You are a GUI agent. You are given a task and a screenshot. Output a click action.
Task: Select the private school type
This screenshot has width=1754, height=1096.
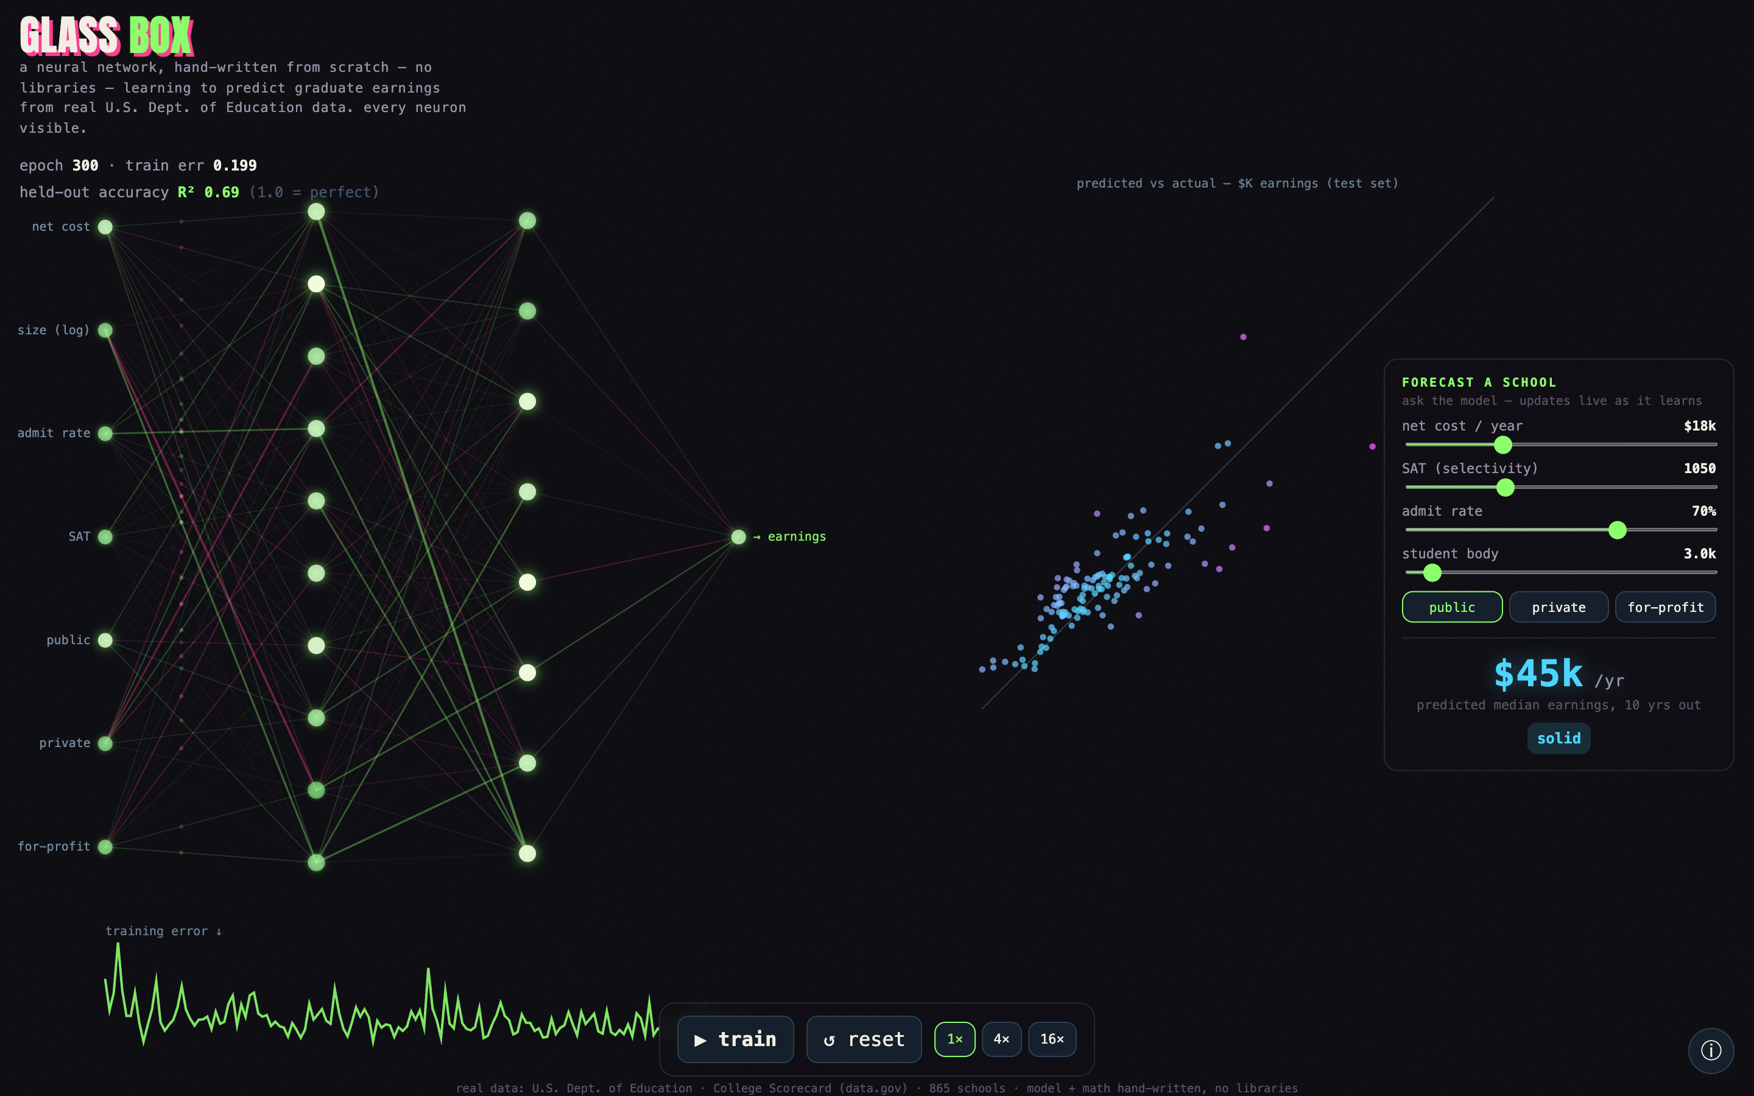point(1559,606)
